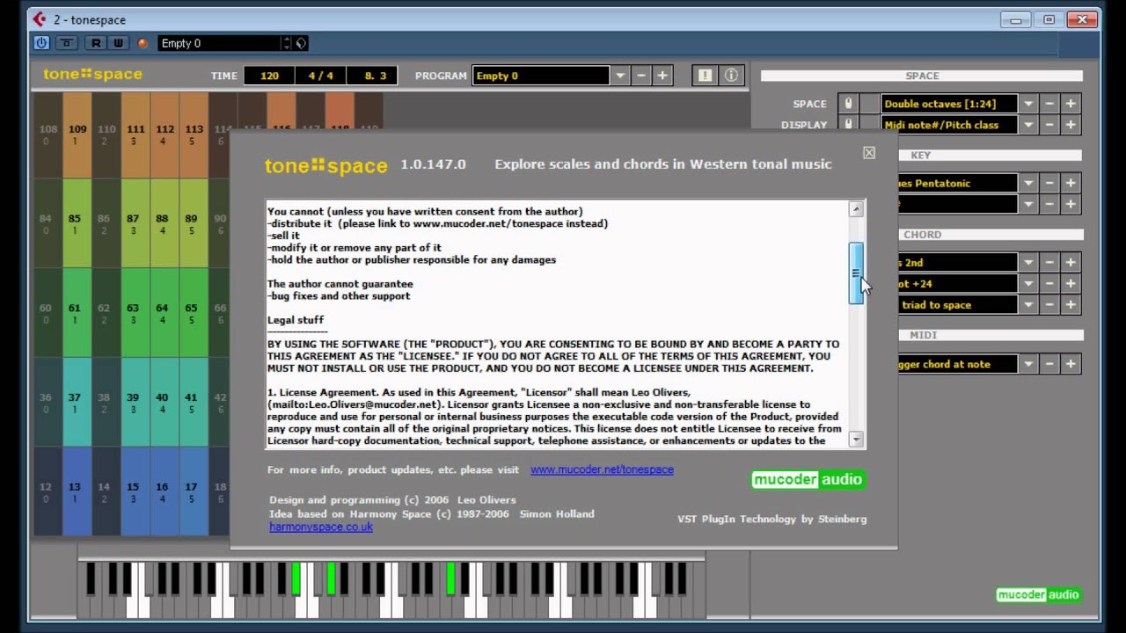Click the diamond preset icon in the header

(301, 43)
